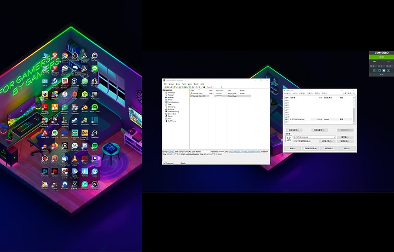
Task: Select the Fortnite desktop shortcut
Action: tap(85, 171)
